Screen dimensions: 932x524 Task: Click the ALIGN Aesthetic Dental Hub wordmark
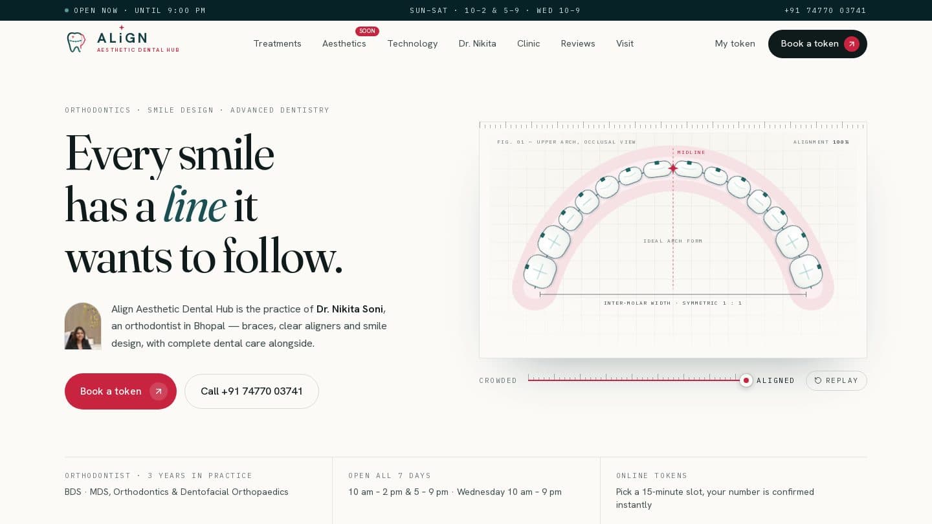point(138,40)
